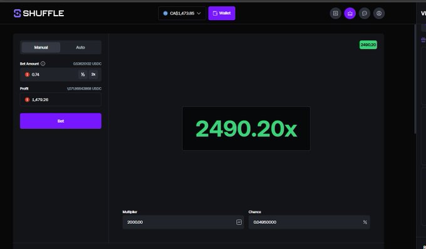Image resolution: width=426 pixels, height=249 pixels.
Task: Click the purple Bet button
Action: pos(61,121)
